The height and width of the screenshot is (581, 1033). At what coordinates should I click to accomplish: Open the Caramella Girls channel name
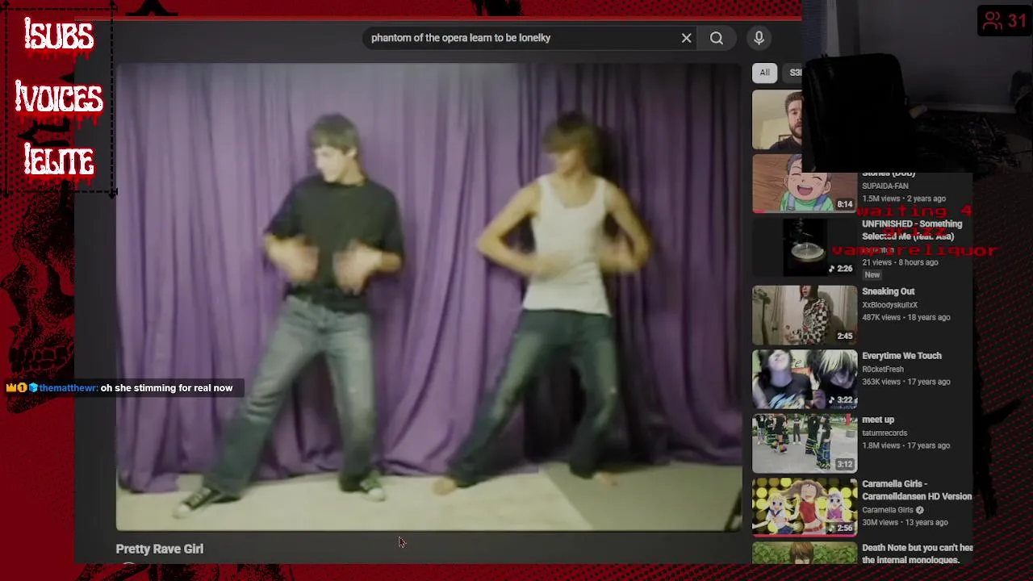click(x=888, y=510)
